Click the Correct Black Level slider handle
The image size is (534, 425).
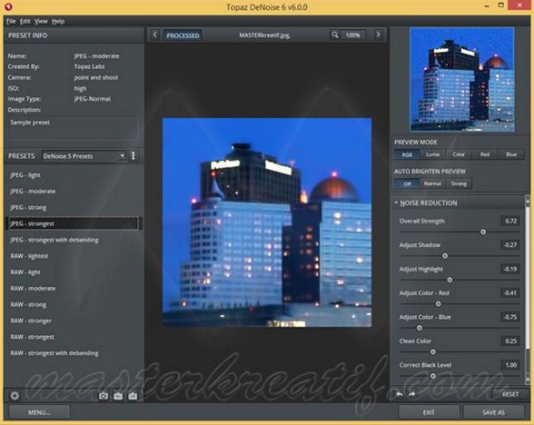point(433,376)
